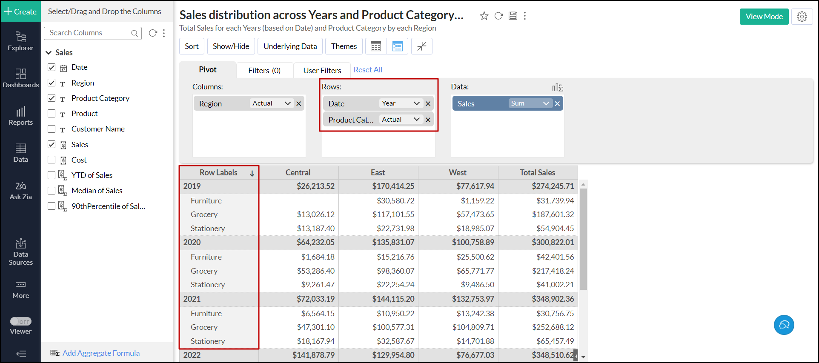Image resolution: width=819 pixels, height=363 pixels.
Task: Click Add Aggregate Formula link
Action: pos(101,353)
